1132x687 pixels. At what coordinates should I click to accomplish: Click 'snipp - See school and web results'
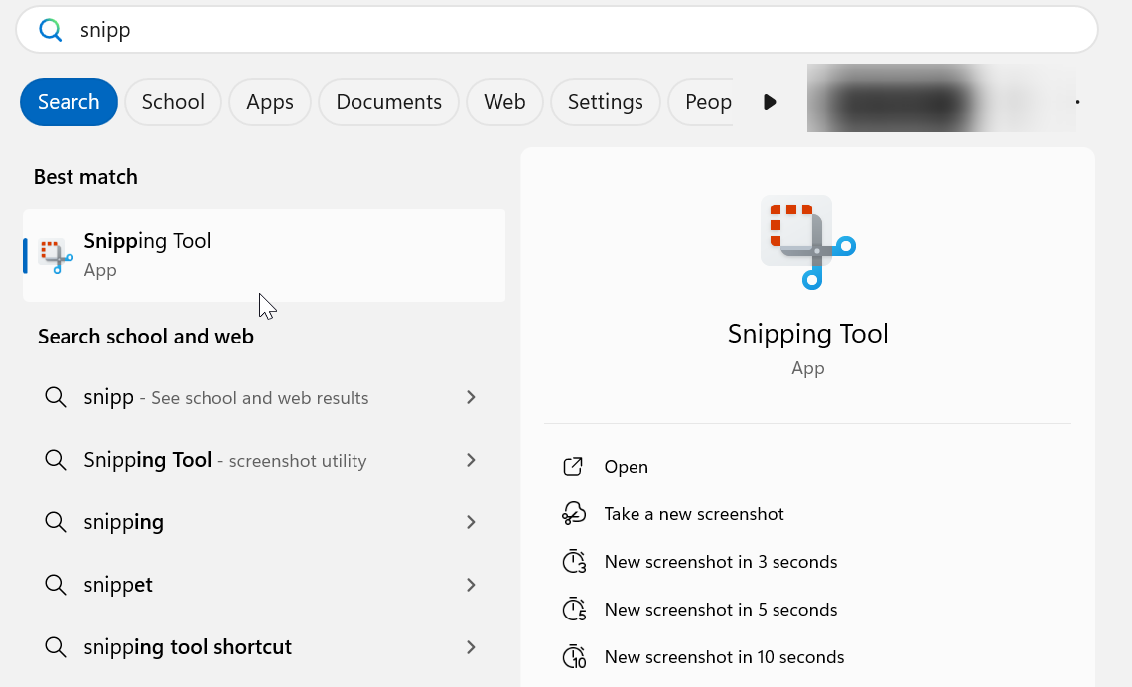(x=226, y=398)
